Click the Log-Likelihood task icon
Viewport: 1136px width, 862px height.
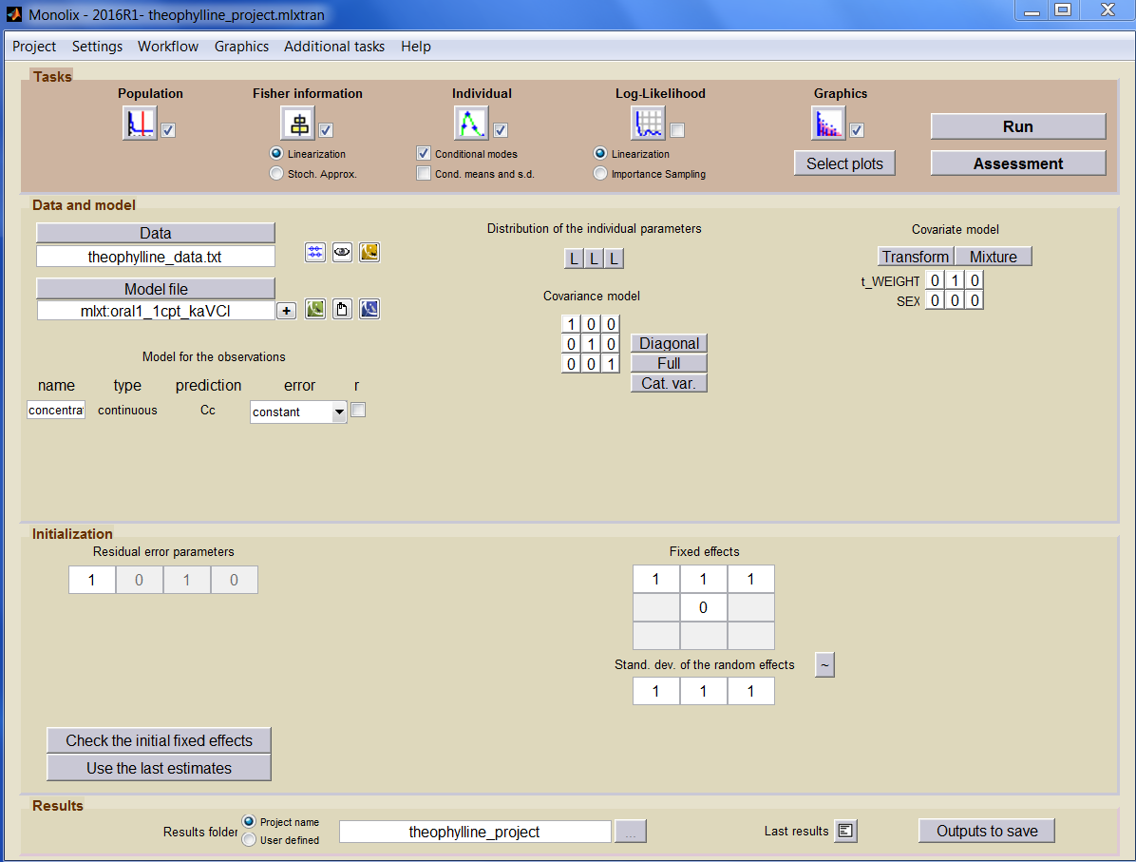pyautogui.click(x=648, y=124)
